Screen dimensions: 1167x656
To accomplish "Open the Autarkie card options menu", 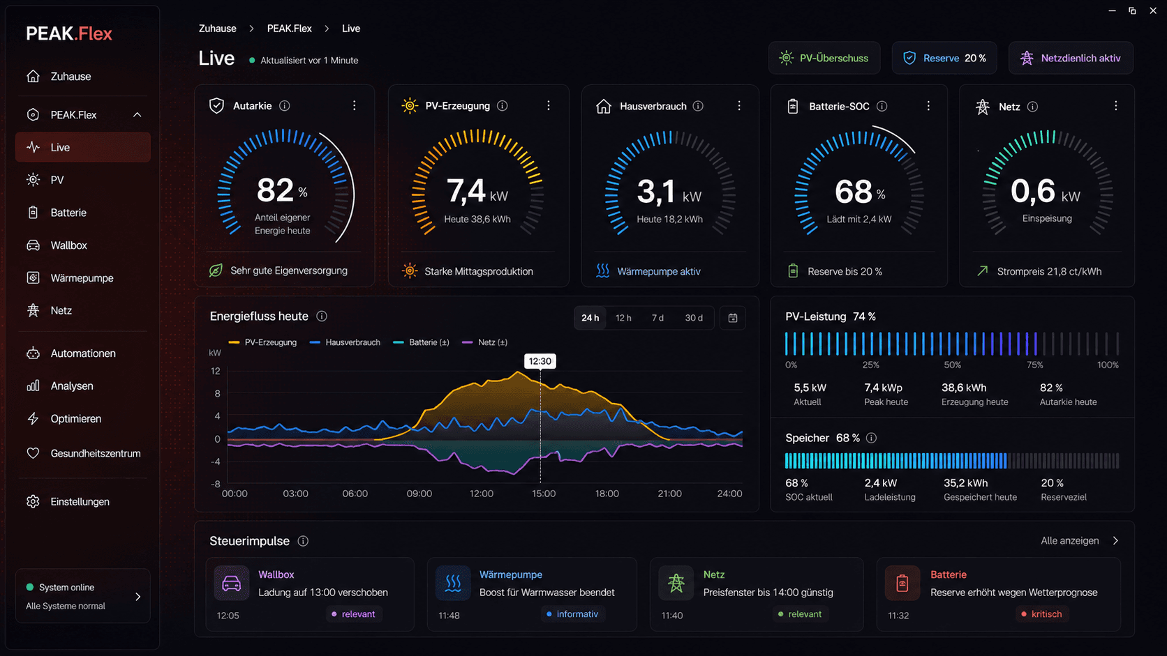I will click(355, 106).
